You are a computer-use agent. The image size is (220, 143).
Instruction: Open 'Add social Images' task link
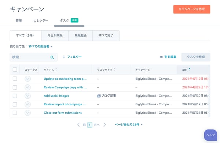[56, 96]
